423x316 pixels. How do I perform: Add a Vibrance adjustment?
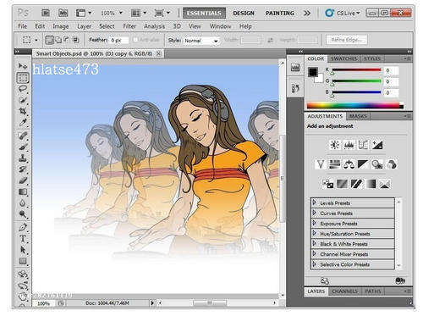(x=321, y=164)
